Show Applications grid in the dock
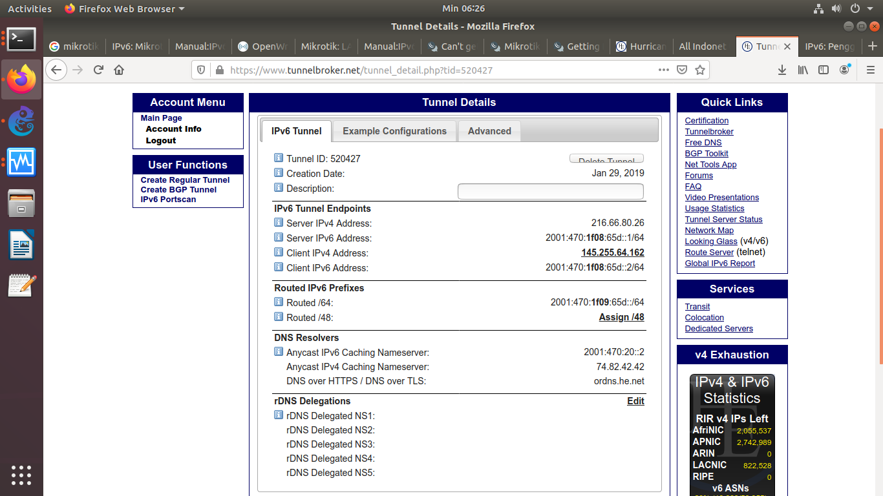The height and width of the screenshot is (496, 883). (21, 475)
